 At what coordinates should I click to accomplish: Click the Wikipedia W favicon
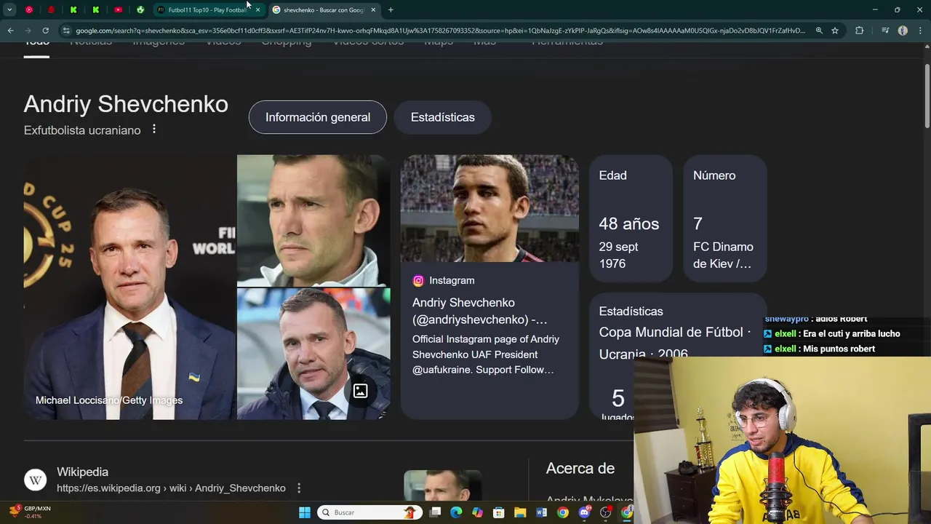click(x=35, y=480)
